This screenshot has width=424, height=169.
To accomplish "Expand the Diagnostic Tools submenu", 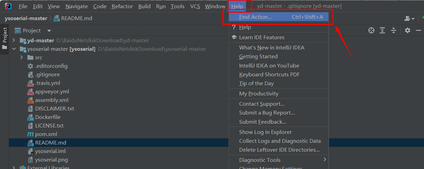I will click(278, 160).
